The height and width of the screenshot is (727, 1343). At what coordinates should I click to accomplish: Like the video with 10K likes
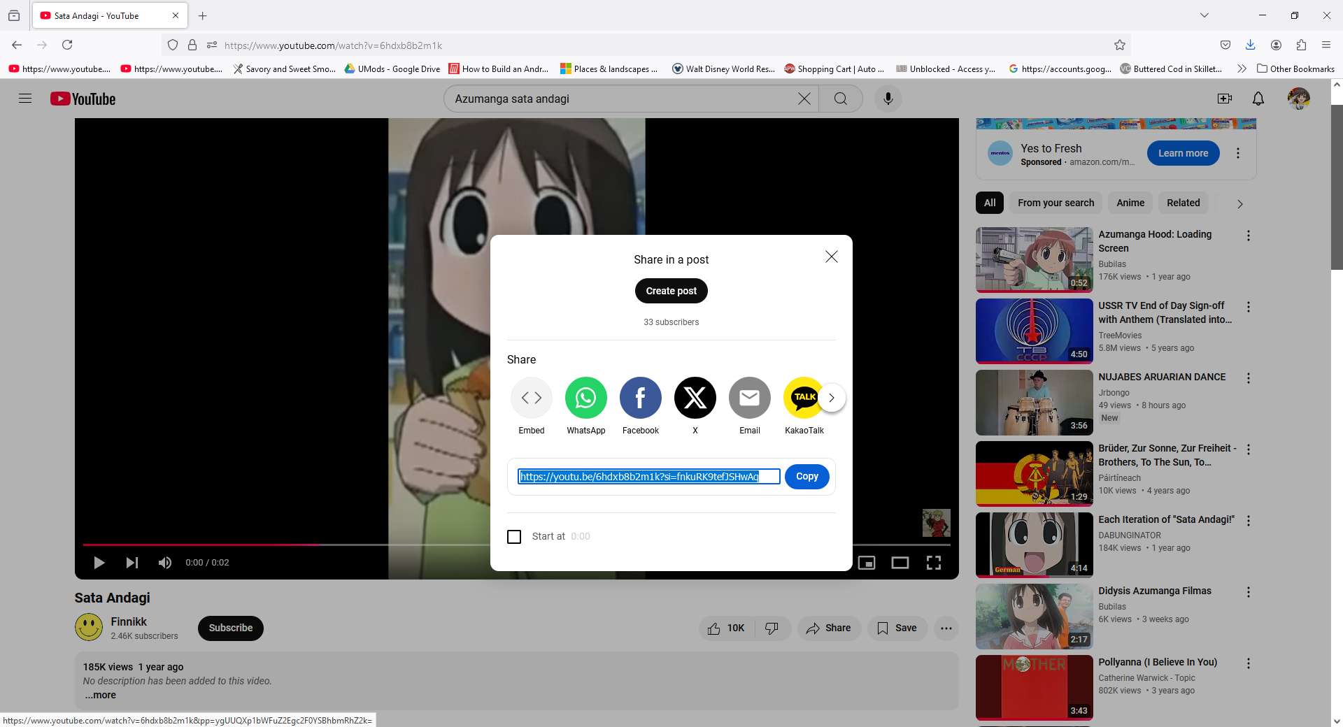coord(726,628)
